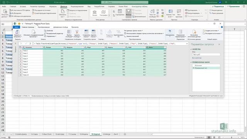Click Excel Refresh All icon

click(x=63, y=12)
